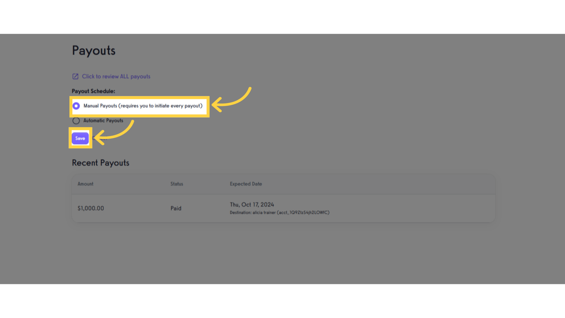Click the Save button

(x=80, y=138)
